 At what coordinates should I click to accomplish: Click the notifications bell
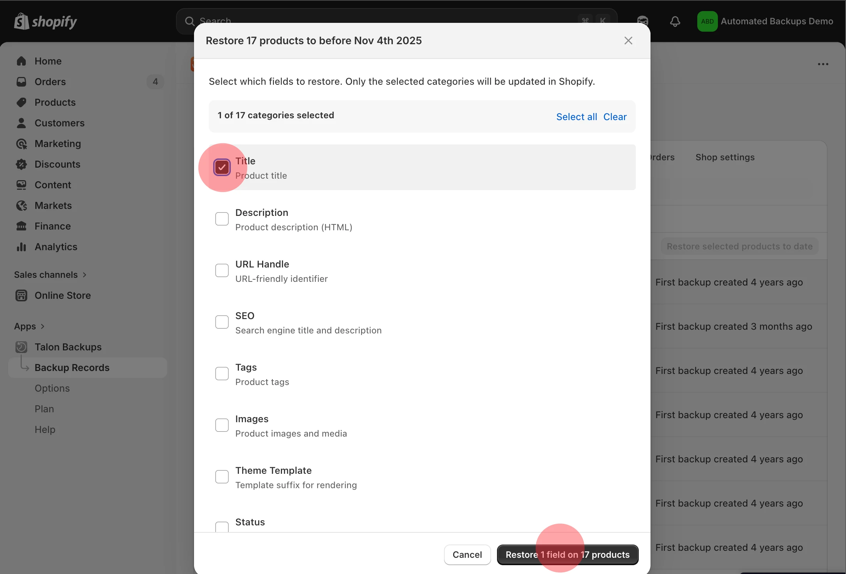click(675, 21)
